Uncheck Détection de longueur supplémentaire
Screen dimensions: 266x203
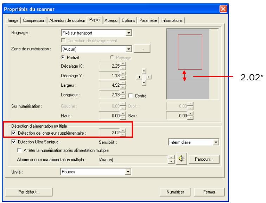pyautogui.click(x=13, y=133)
